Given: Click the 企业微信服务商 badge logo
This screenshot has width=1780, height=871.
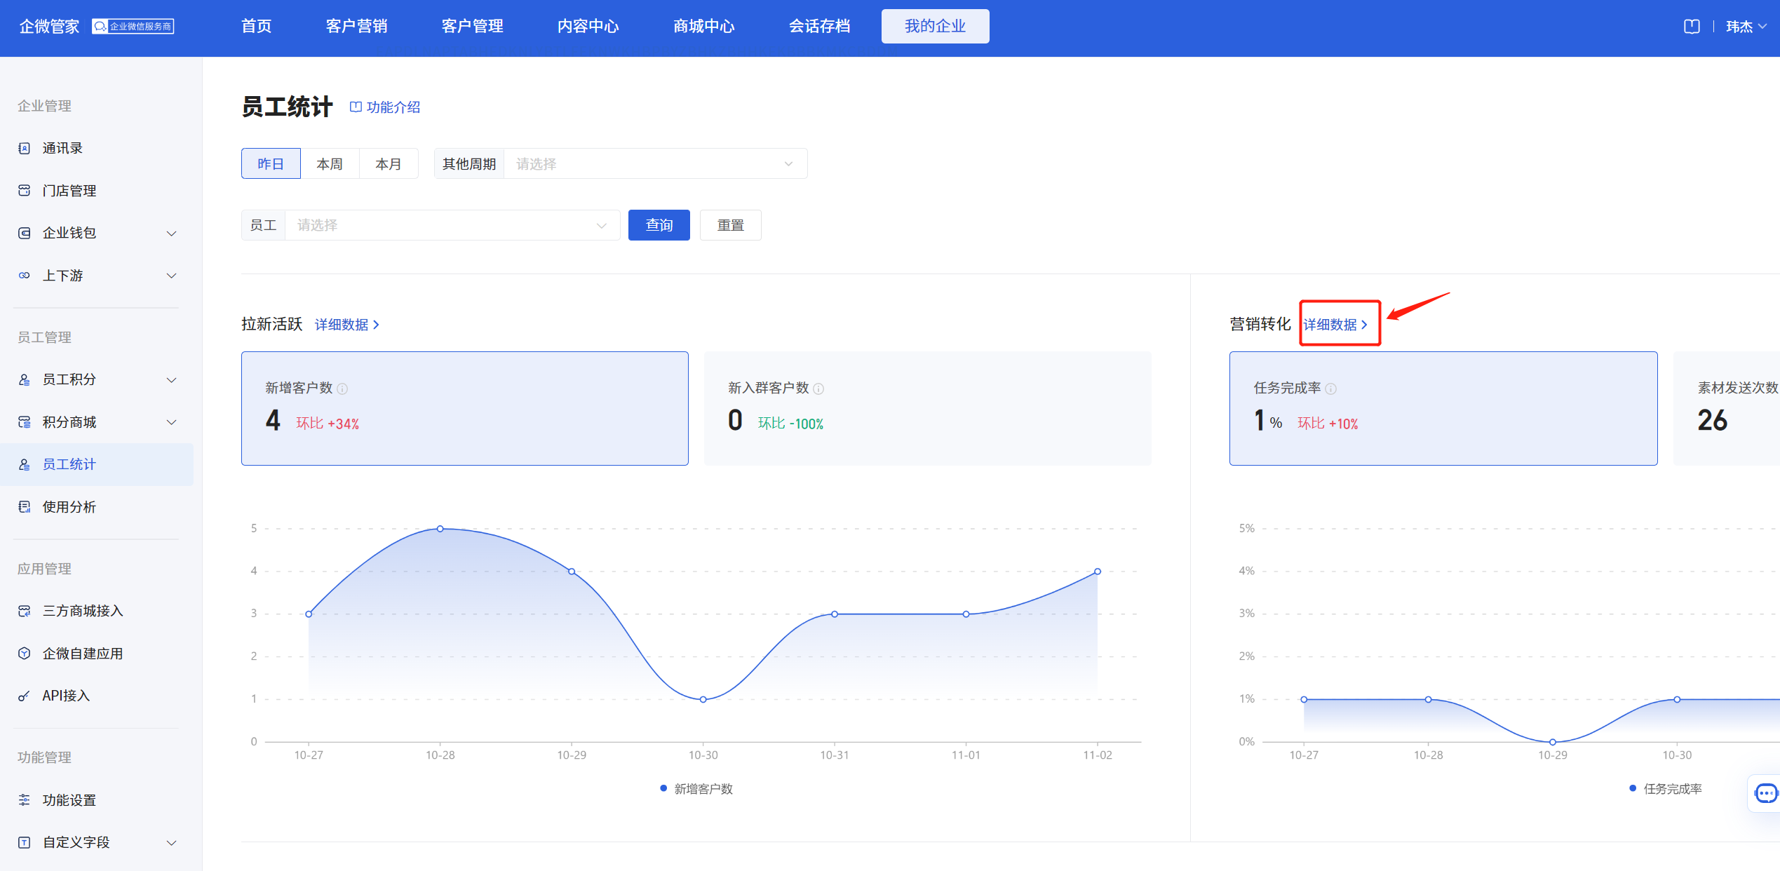Looking at the screenshot, I should pos(133,27).
